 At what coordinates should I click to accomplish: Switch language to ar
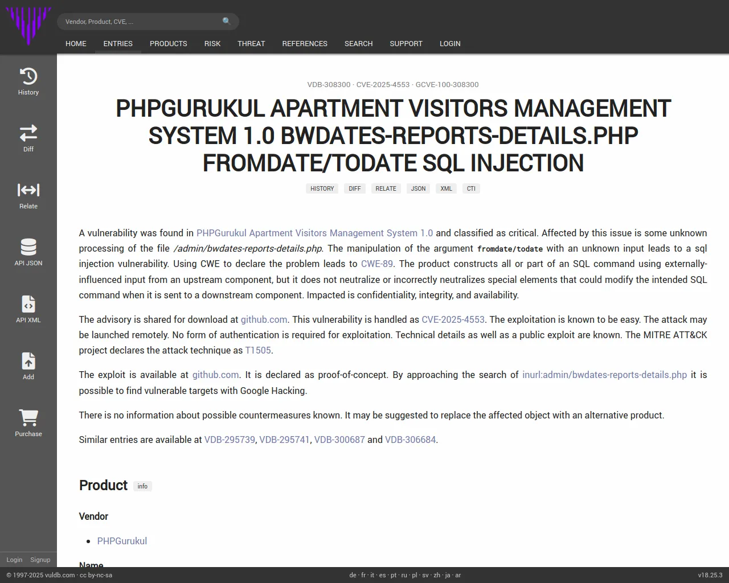coord(458,575)
